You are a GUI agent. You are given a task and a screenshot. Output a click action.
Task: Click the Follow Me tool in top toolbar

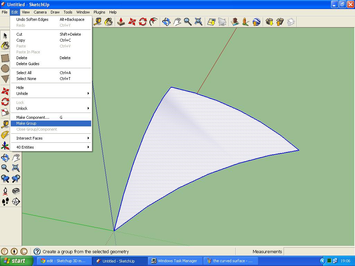[154, 22]
